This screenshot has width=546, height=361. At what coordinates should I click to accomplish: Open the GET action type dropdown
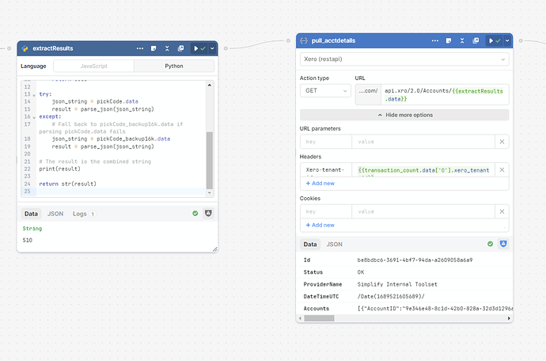(x=325, y=90)
